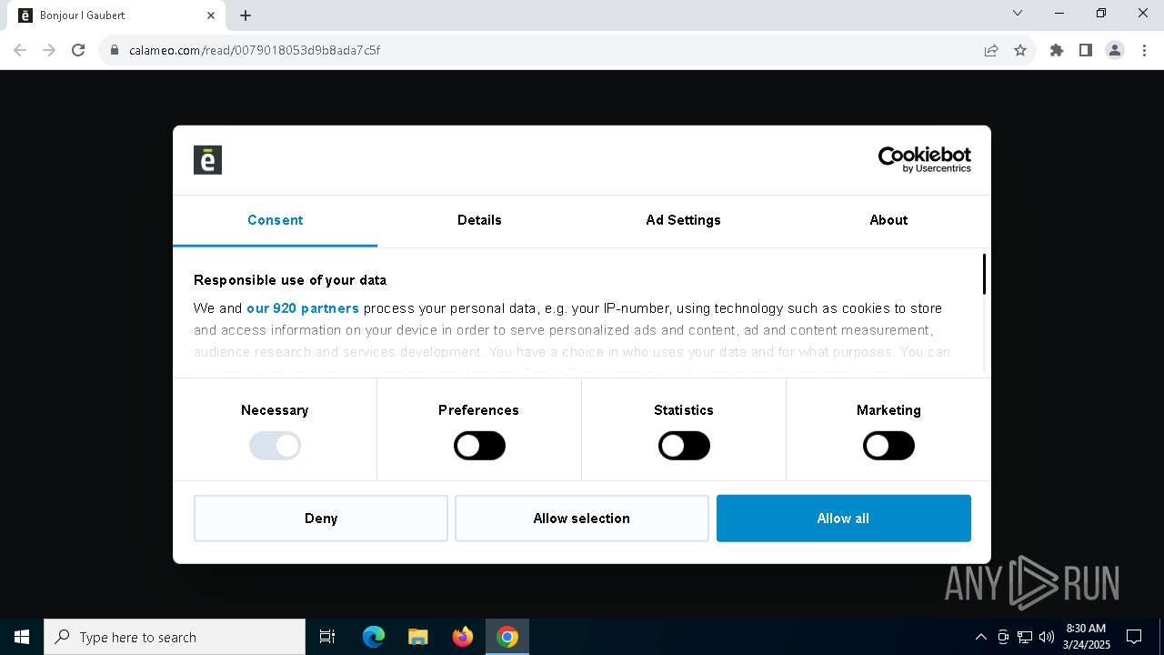The height and width of the screenshot is (655, 1164).
Task: Open a new browser tab
Action: (x=246, y=15)
